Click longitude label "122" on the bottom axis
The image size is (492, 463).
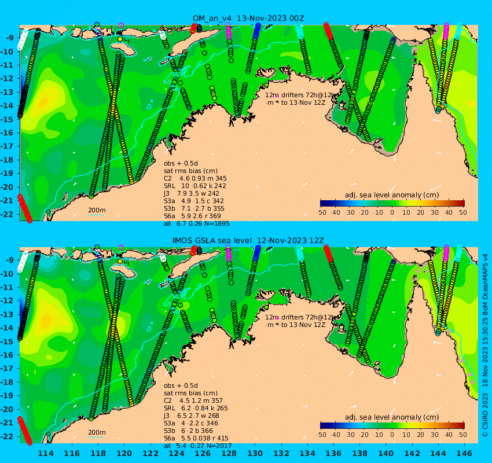pyautogui.click(x=150, y=454)
